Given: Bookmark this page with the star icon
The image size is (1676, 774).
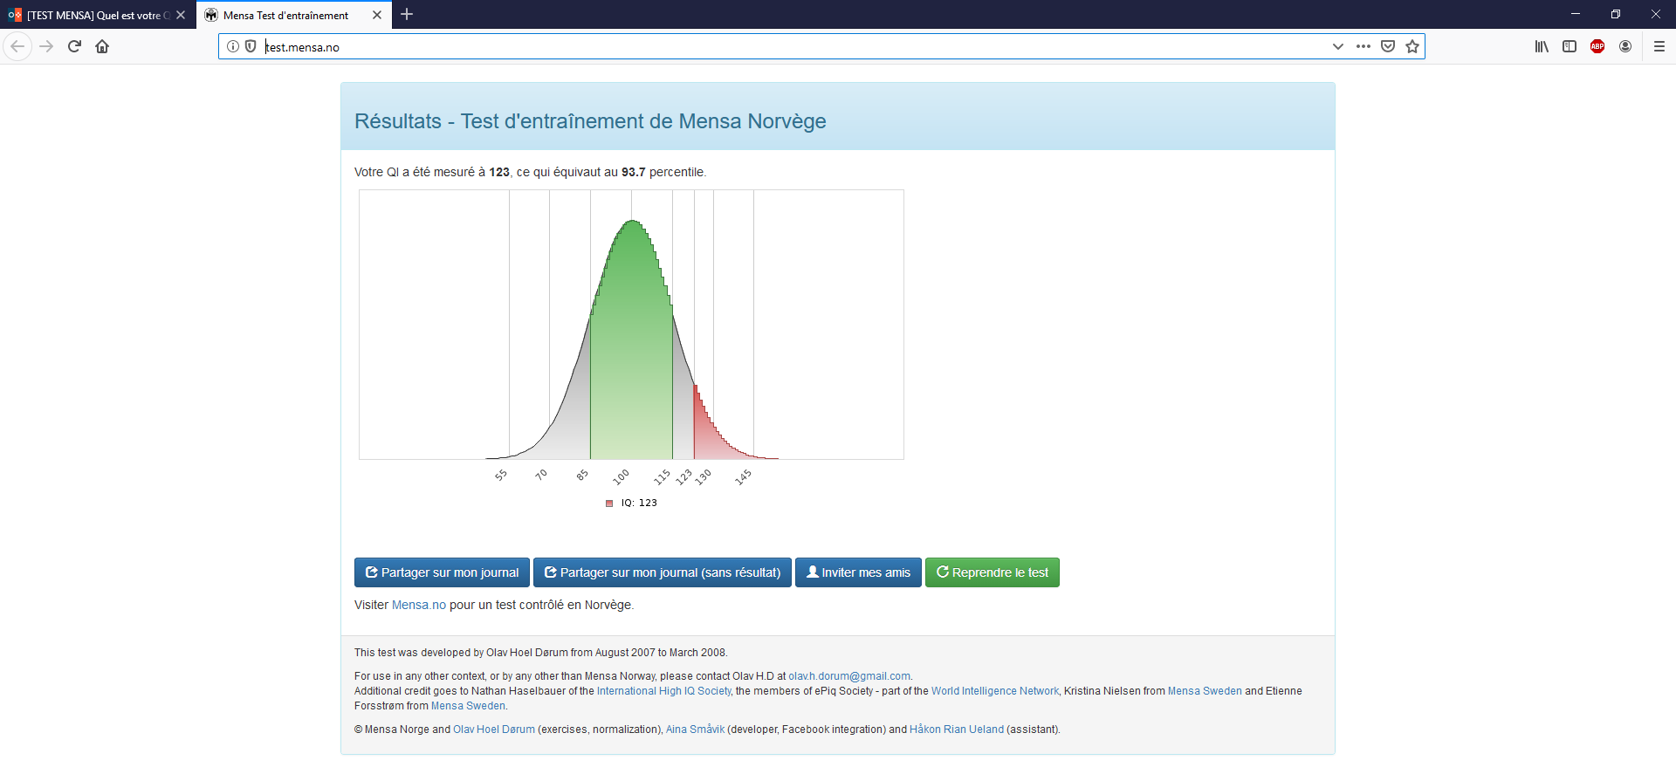Looking at the screenshot, I should pyautogui.click(x=1412, y=46).
